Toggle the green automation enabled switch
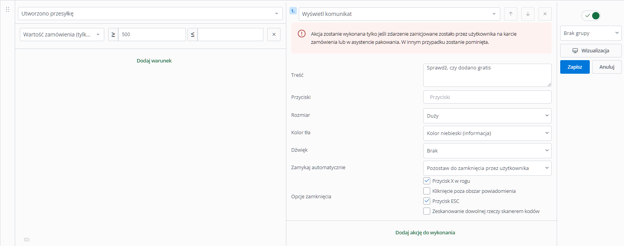The image size is (624, 246). coord(591,16)
